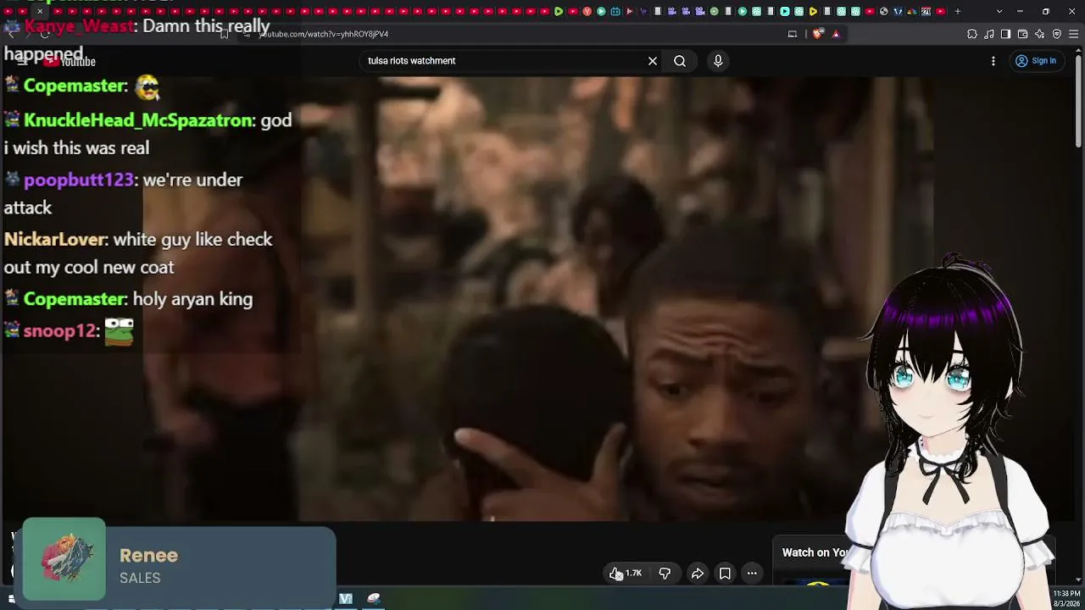
Task: Open the white V app in taskbar
Action: [346, 599]
